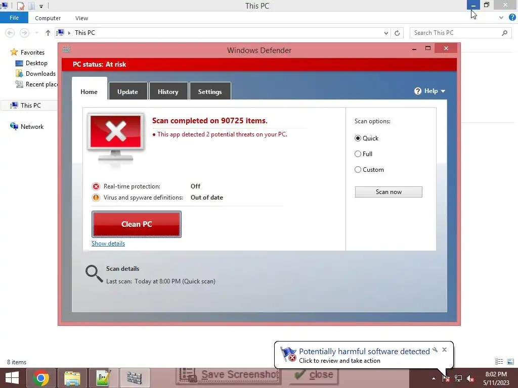Click Action Center flag tray icon
The width and height of the screenshot is (518, 388).
446,378
